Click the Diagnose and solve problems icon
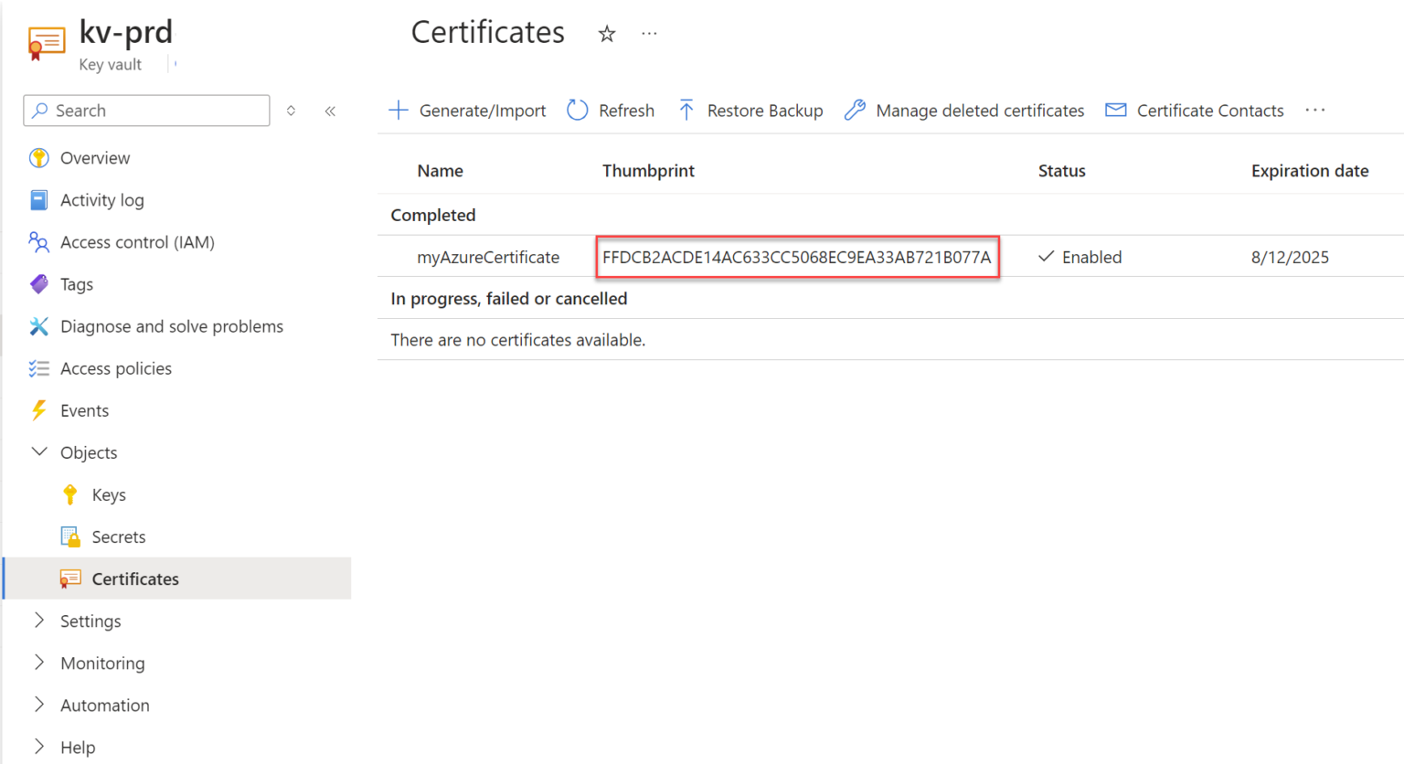 [38, 326]
